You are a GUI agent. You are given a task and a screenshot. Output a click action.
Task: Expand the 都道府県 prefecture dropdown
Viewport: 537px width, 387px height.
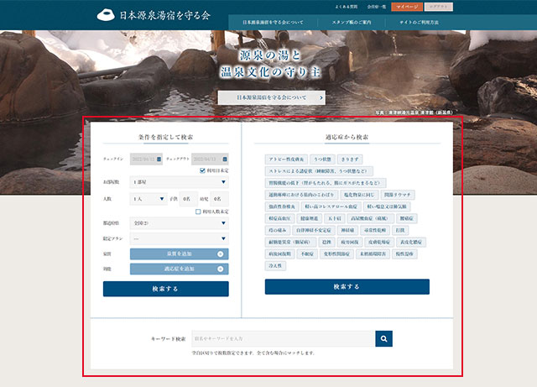point(179,223)
